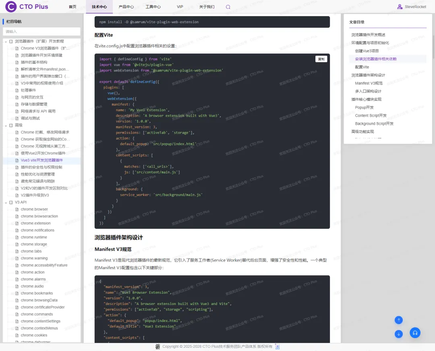Tick checkbox for V3 API section
This screenshot has width=435, height=351.
coord(11,202)
